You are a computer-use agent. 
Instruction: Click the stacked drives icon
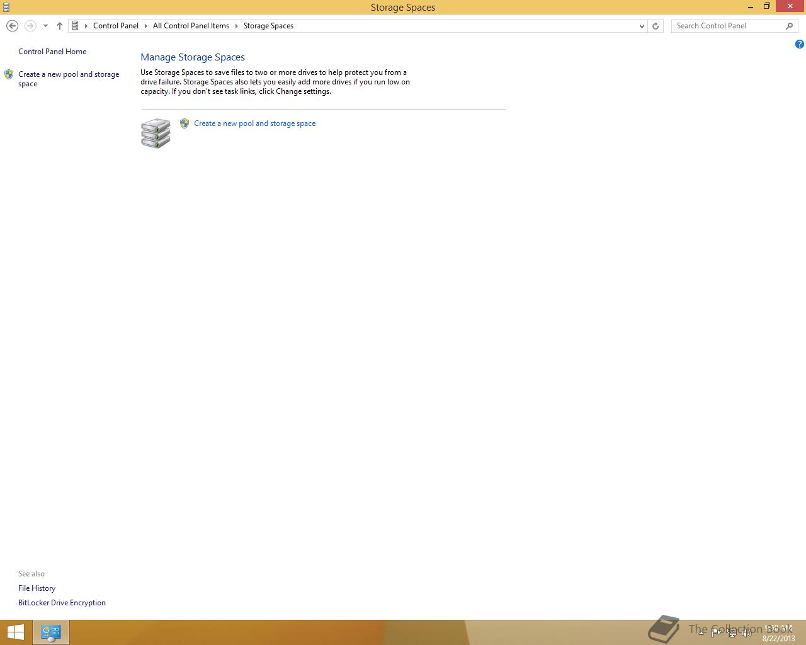pyautogui.click(x=156, y=133)
